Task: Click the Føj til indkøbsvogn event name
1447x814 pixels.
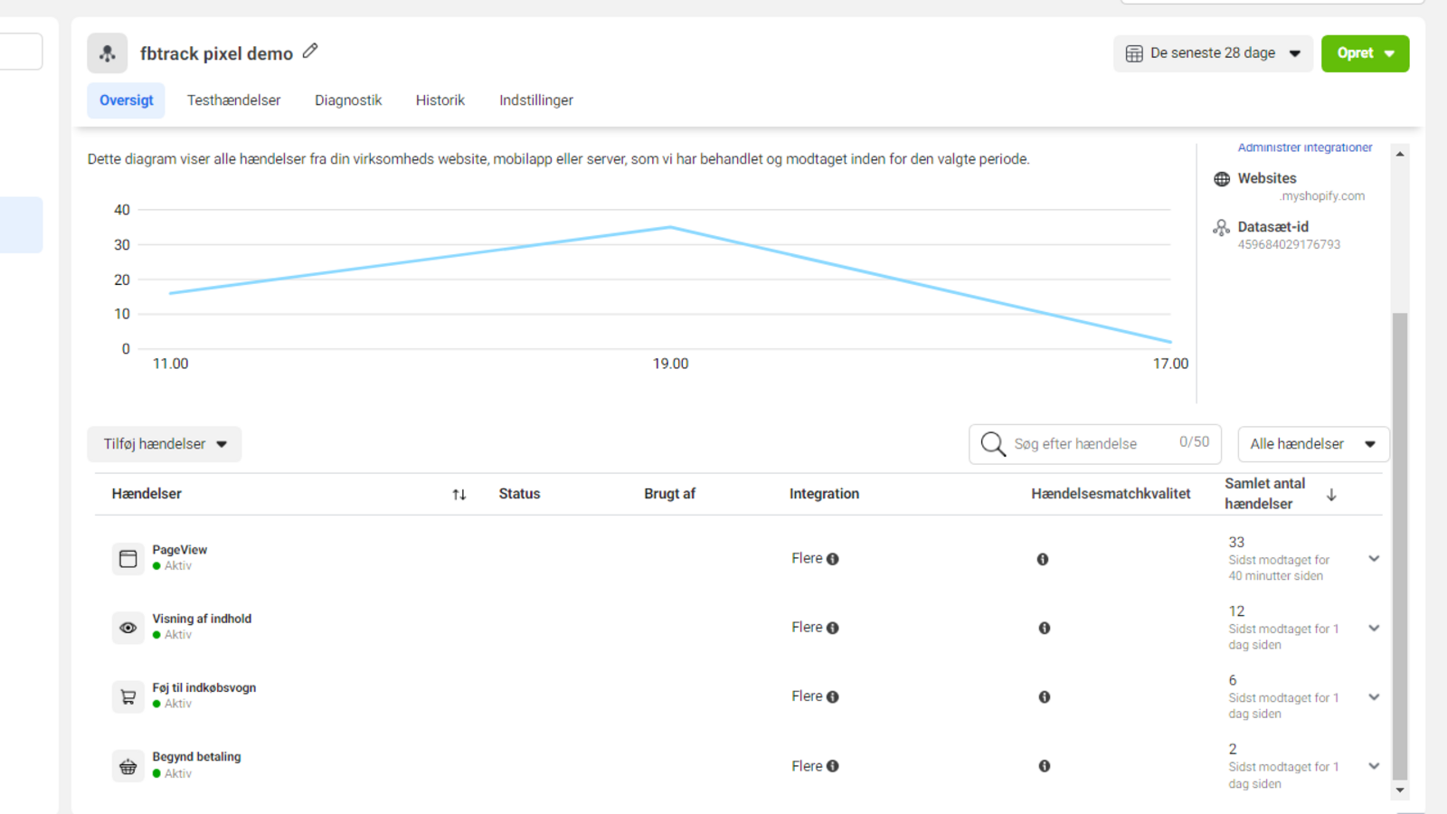Action: 204,687
